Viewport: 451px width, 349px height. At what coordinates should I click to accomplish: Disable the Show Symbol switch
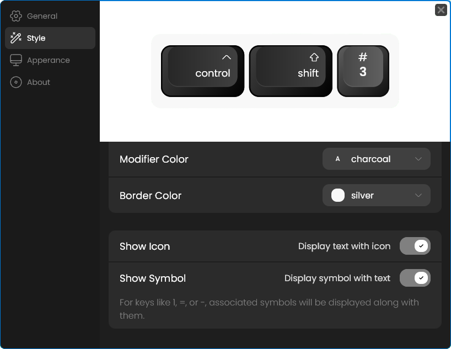[415, 278]
